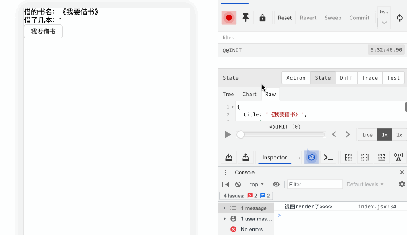407x235 pixels.
Task: Click the import state download icon
Action: click(x=228, y=157)
